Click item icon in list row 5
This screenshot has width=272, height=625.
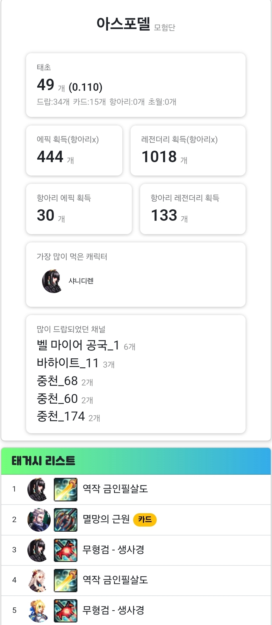pos(66,611)
